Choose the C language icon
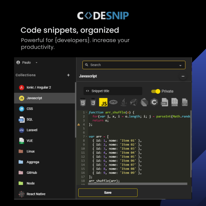The image size is (206, 206). pyautogui.click(x=154, y=102)
